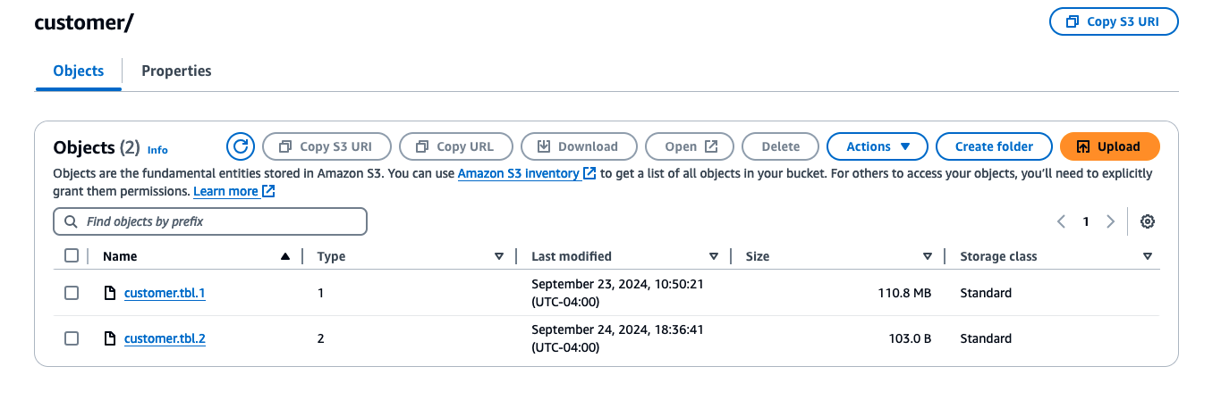Tick the checkbox for customer.tbl.2
The width and height of the screenshot is (1221, 400).
click(72, 338)
